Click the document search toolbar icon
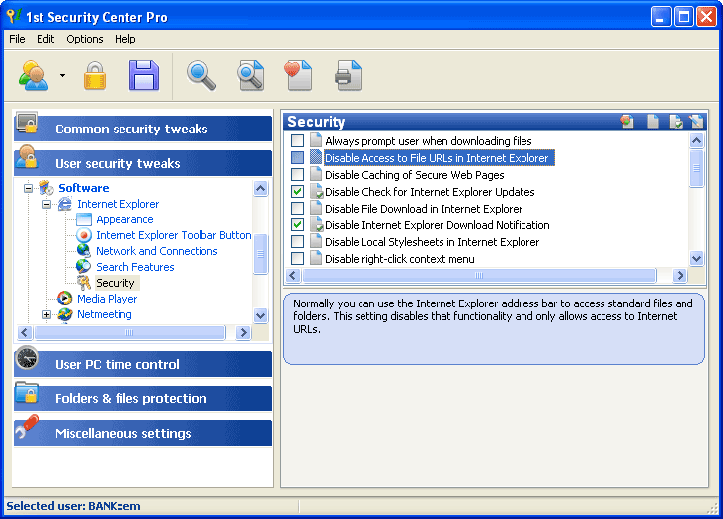This screenshot has width=723, height=519. [x=250, y=76]
